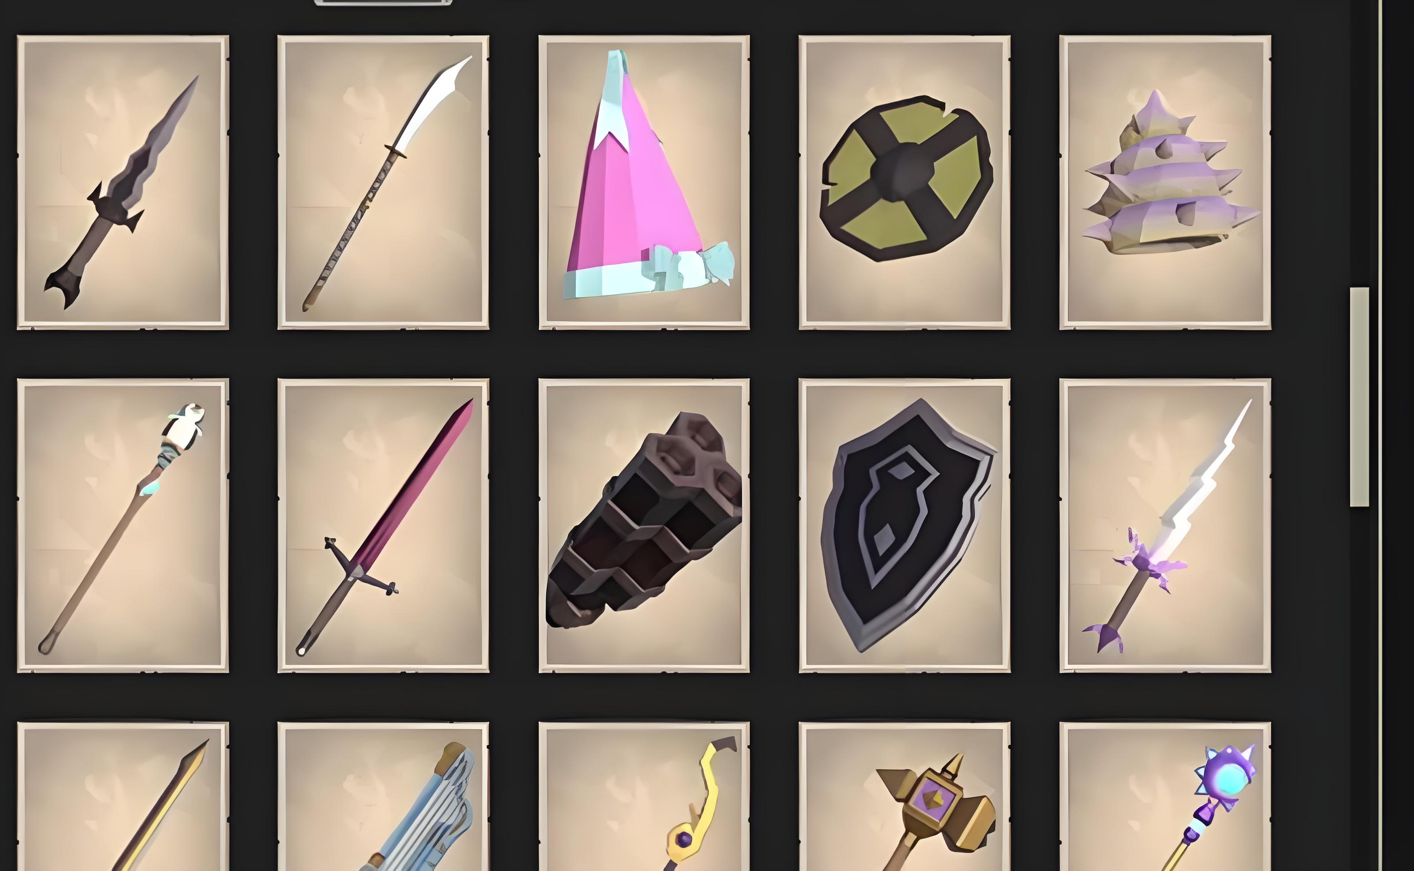Select the dark wavy-bladed dagger card

click(123, 182)
